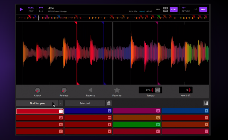Click the trash delete icon

[x=109, y=103]
